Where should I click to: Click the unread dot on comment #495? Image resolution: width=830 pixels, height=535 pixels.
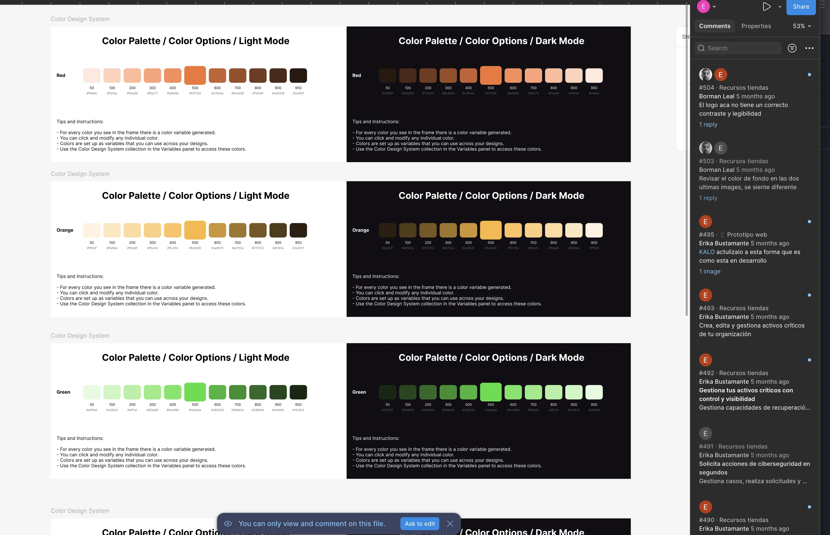(x=809, y=222)
